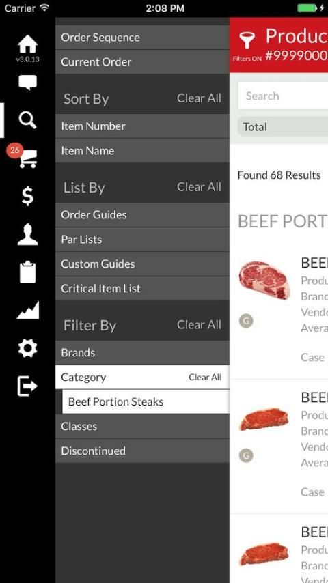Clear all Sort By selections
The width and height of the screenshot is (328, 583).
[x=199, y=98]
